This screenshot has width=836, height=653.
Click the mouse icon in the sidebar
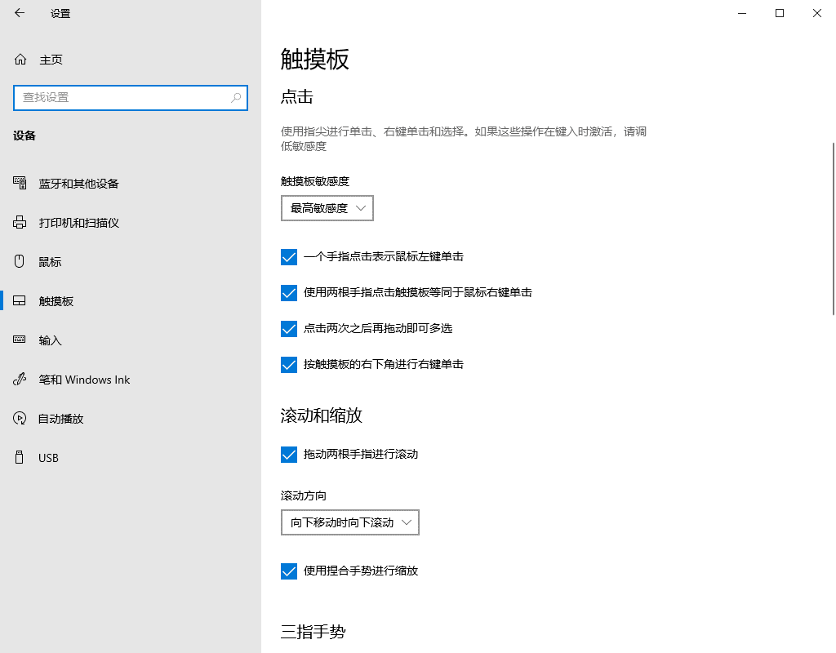20,261
